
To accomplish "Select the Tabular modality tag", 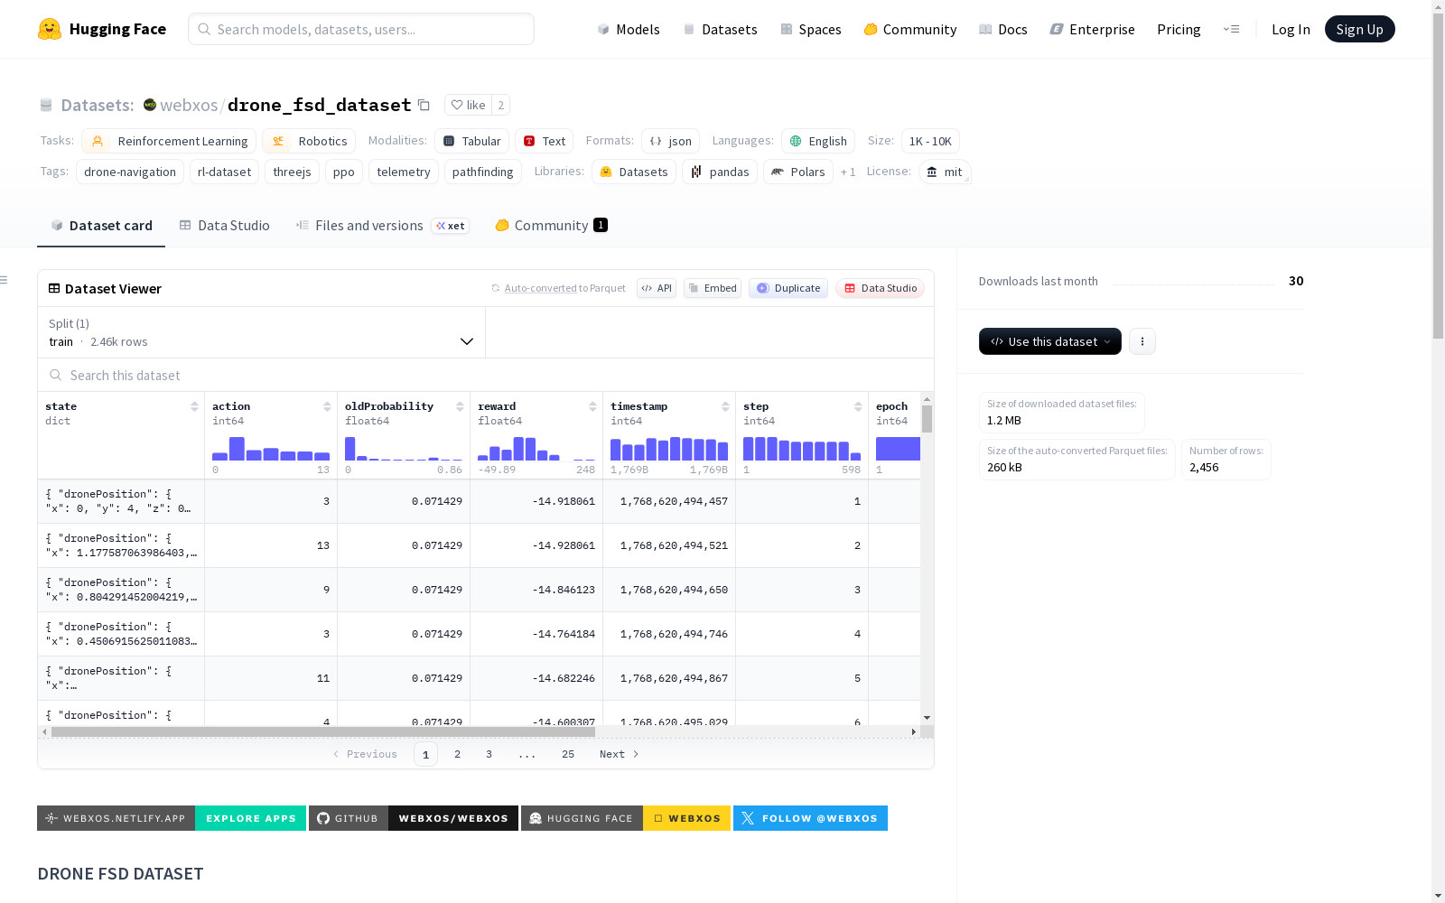I will [471, 141].
